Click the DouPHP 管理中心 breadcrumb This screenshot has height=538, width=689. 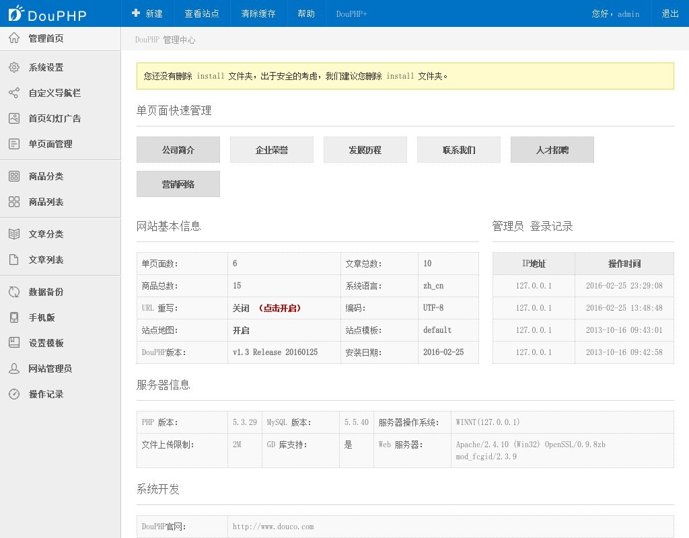click(165, 40)
